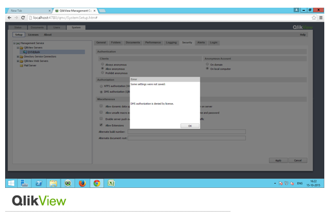The image size is (333, 212).
Task: Expand the Directory Service Connectors node
Action: [x=18, y=56]
